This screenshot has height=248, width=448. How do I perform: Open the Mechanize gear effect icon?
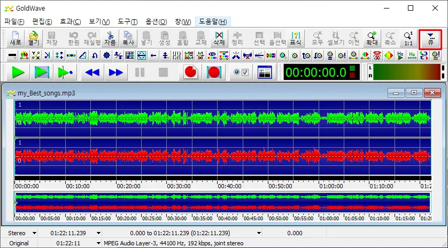106,55
